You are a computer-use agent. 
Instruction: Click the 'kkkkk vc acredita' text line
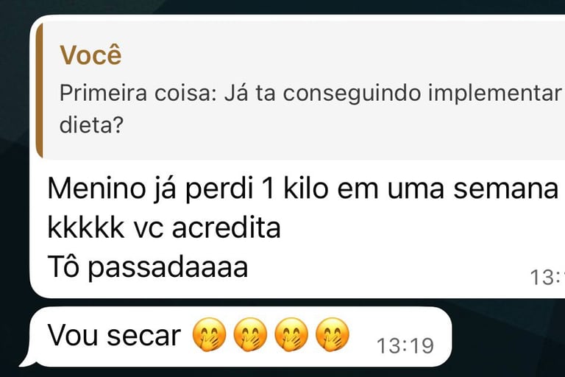pos(164,228)
